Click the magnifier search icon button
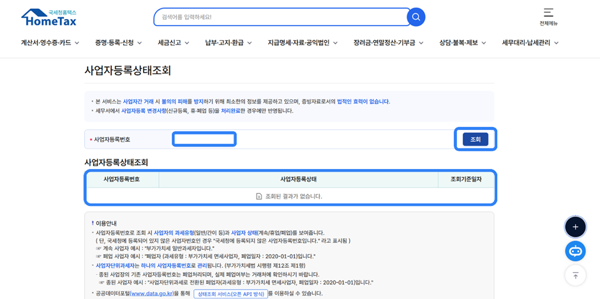 click(416, 17)
